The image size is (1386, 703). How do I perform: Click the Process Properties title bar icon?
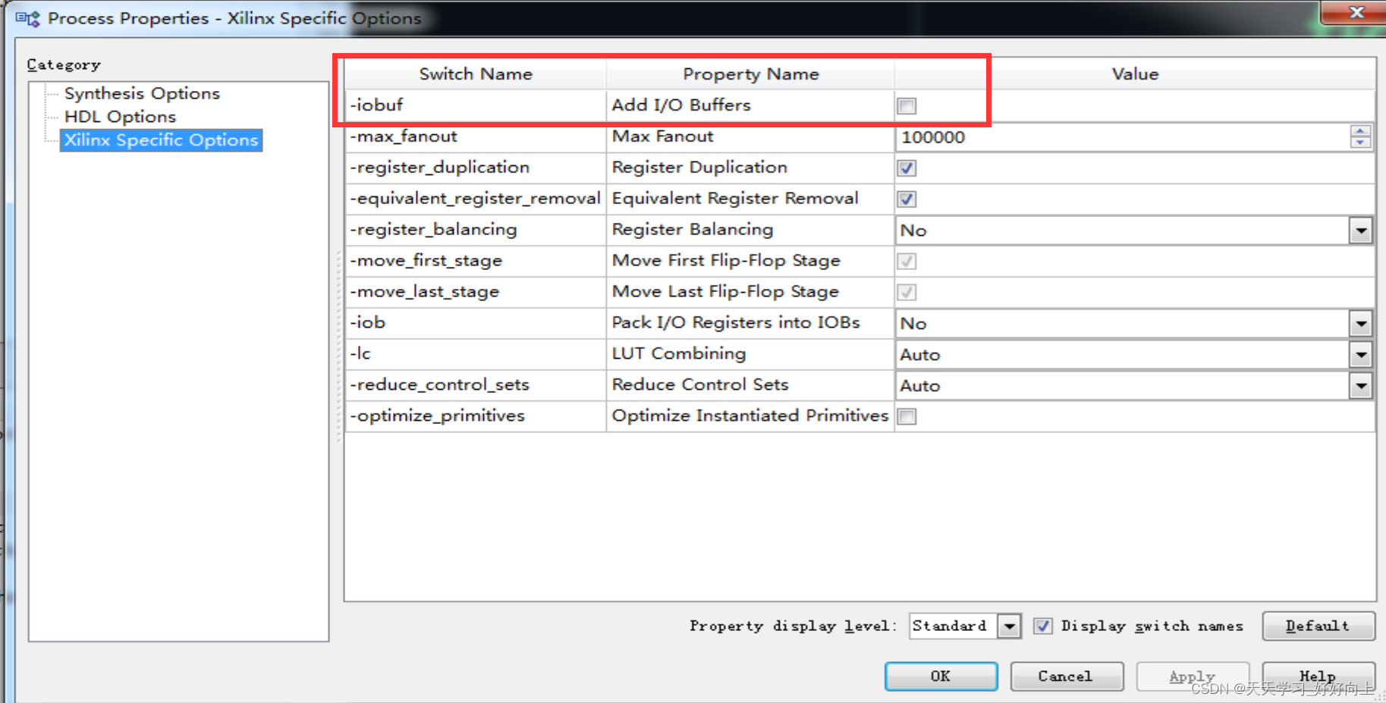27,19
